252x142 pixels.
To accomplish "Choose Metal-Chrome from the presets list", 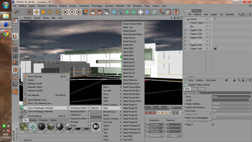I will [129, 38].
